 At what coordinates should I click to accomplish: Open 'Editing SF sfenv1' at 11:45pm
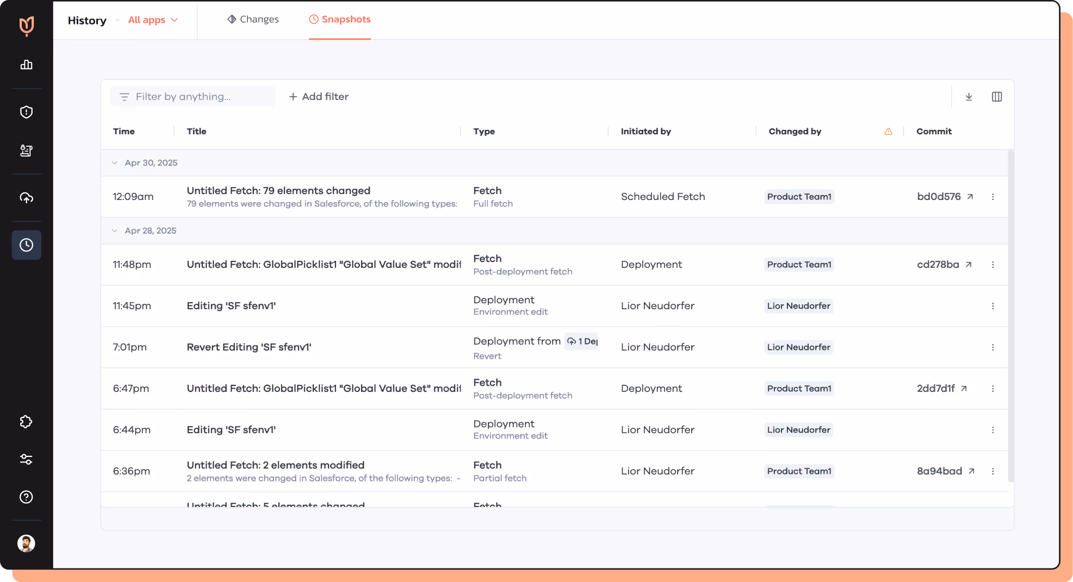click(x=231, y=306)
